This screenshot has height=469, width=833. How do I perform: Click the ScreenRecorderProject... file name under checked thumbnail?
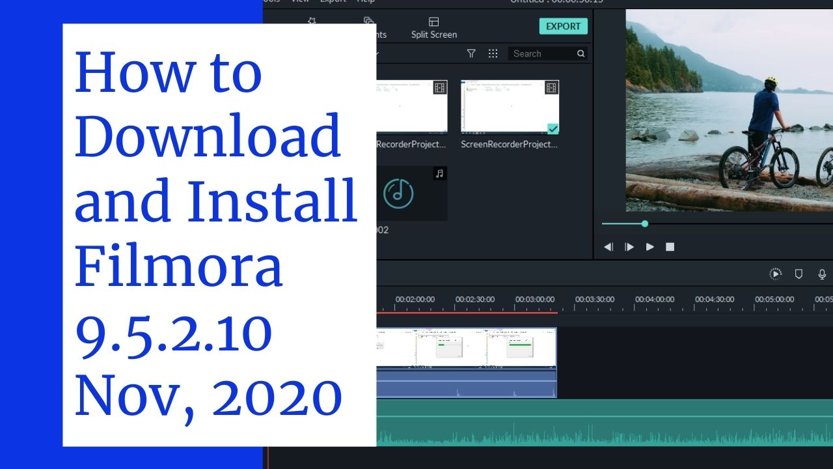(510, 144)
